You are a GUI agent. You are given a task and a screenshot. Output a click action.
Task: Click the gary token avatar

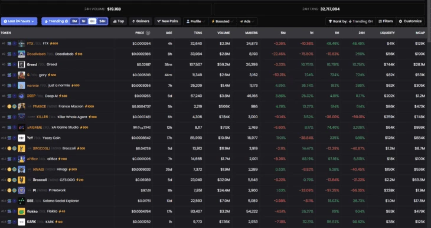[x=21, y=75]
